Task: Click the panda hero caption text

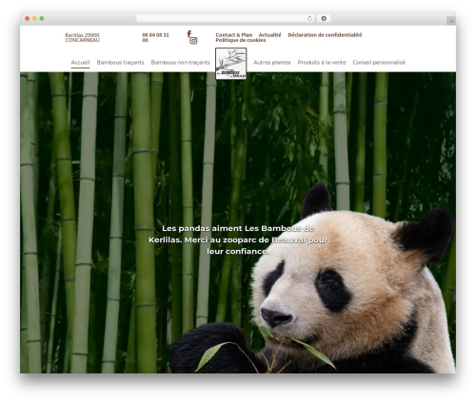Action: click(238, 239)
